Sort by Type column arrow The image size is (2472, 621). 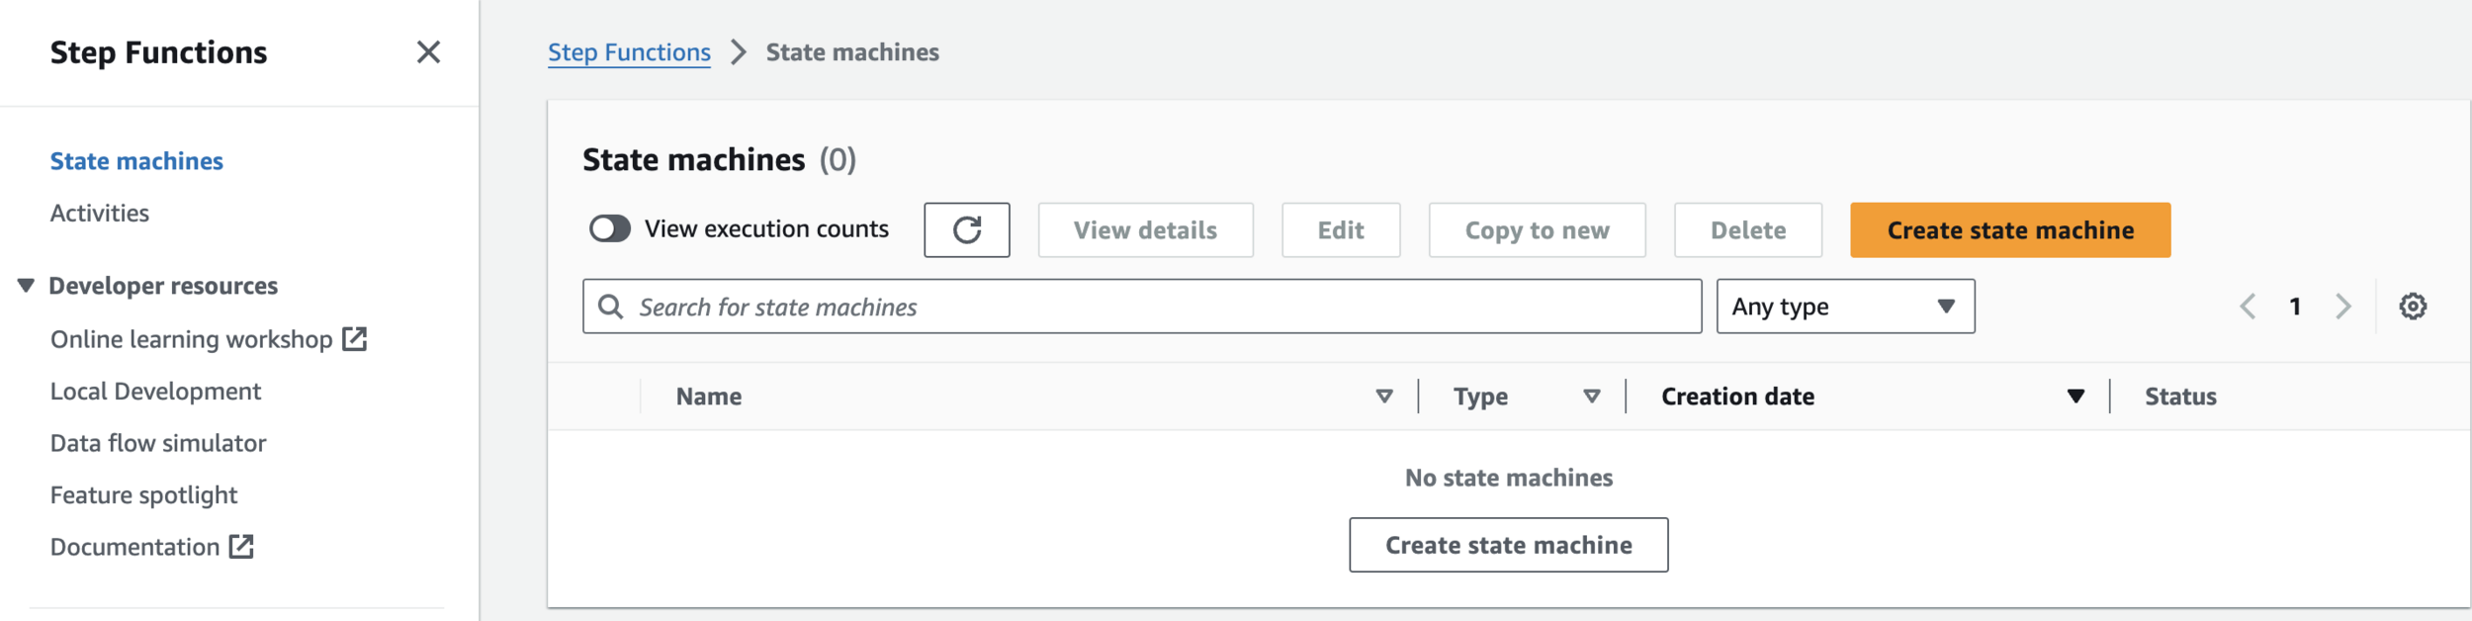click(x=1591, y=397)
